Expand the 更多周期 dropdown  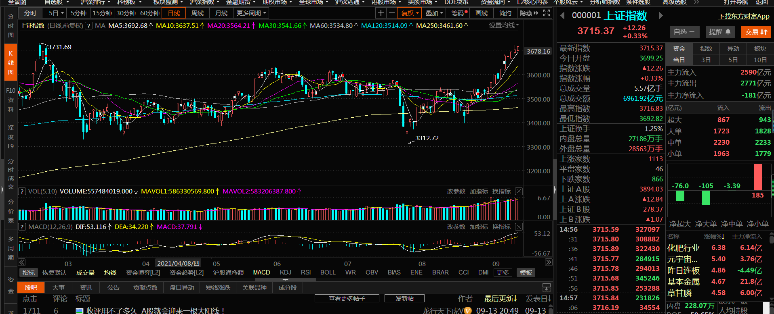click(x=251, y=13)
